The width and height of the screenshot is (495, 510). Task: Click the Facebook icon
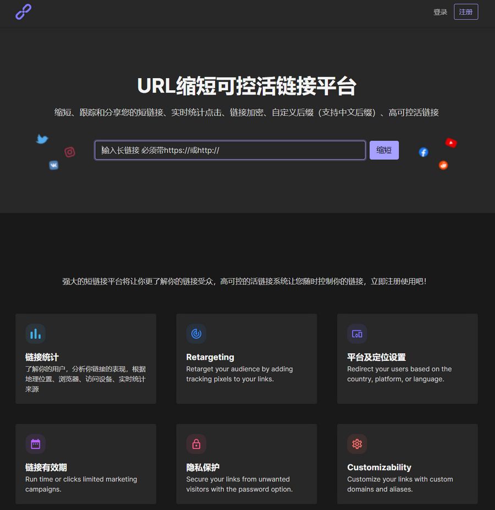tap(423, 152)
